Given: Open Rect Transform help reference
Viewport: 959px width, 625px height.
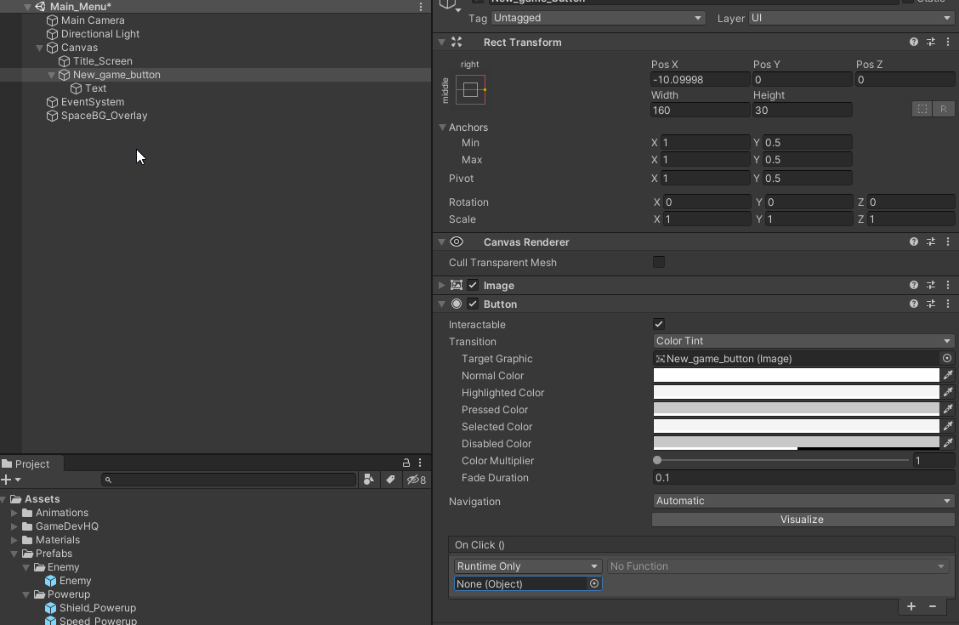Looking at the screenshot, I should coord(914,43).
